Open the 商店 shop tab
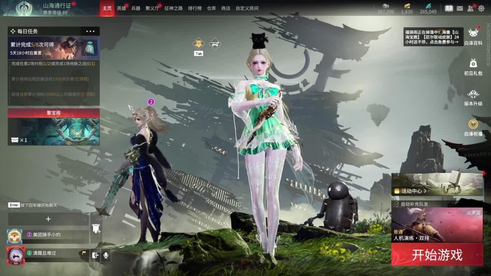This screenshot has width=491, height=276. pyautogui.click(x=226, y=8)
